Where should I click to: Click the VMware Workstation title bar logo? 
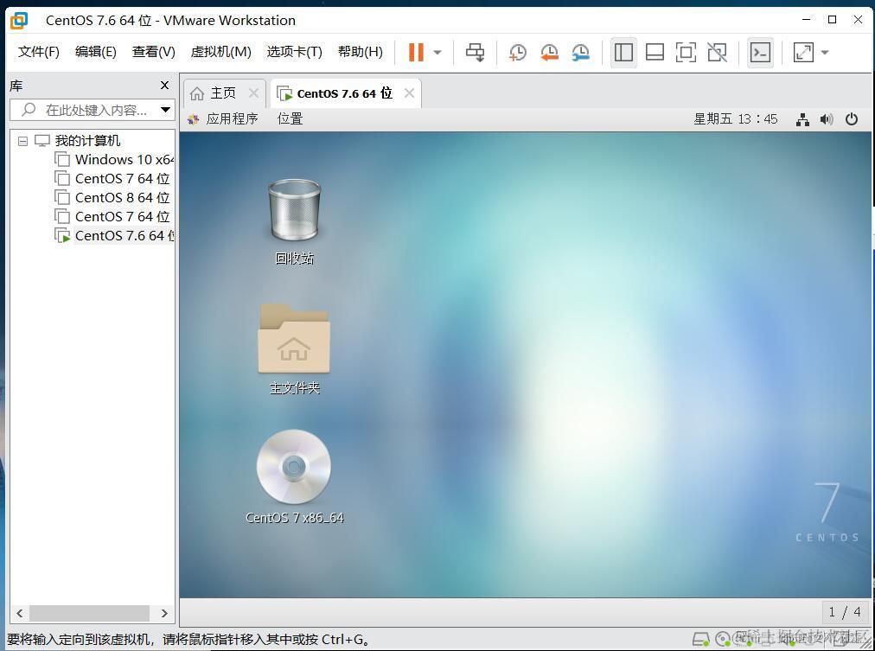point(19,20)
